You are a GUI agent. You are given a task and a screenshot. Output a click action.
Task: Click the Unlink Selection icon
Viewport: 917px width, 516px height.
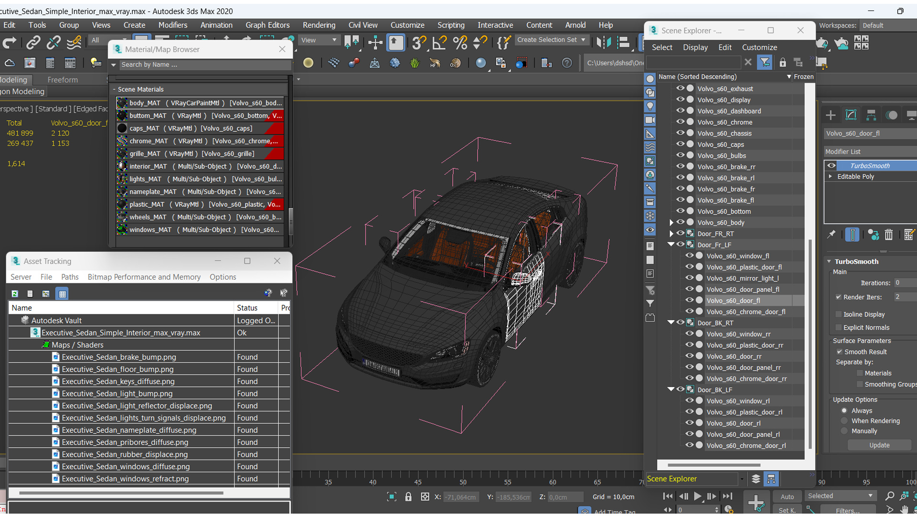click(53, 43)
